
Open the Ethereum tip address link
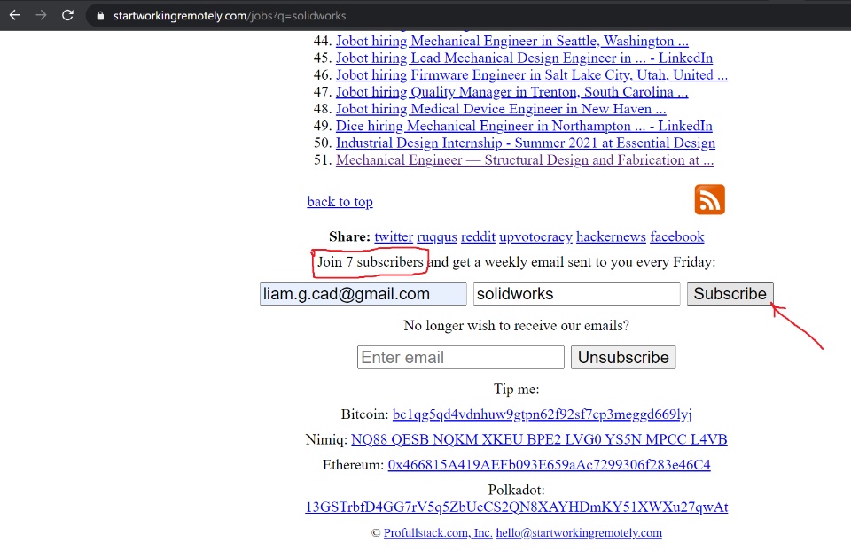pos(549,465)
